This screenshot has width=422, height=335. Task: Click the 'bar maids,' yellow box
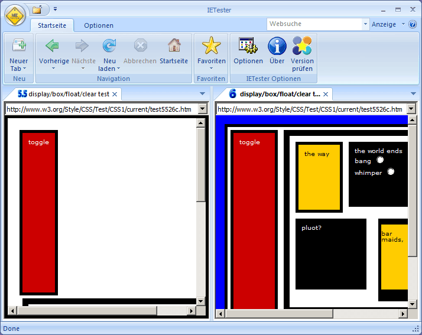tap(394, 257)
